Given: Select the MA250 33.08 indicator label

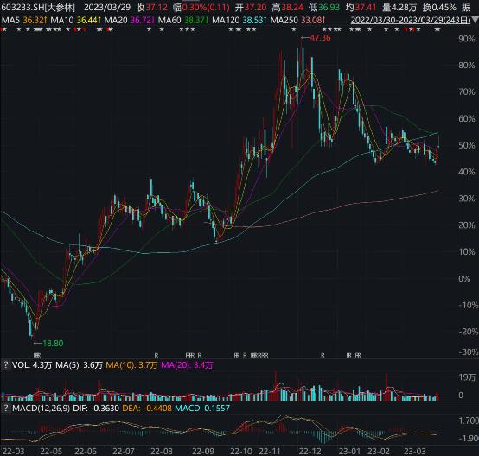Looking at the screenshot, I should (x=297, y=21).
